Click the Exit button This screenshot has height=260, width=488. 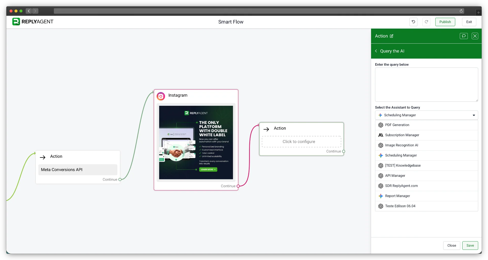[469, 22]
